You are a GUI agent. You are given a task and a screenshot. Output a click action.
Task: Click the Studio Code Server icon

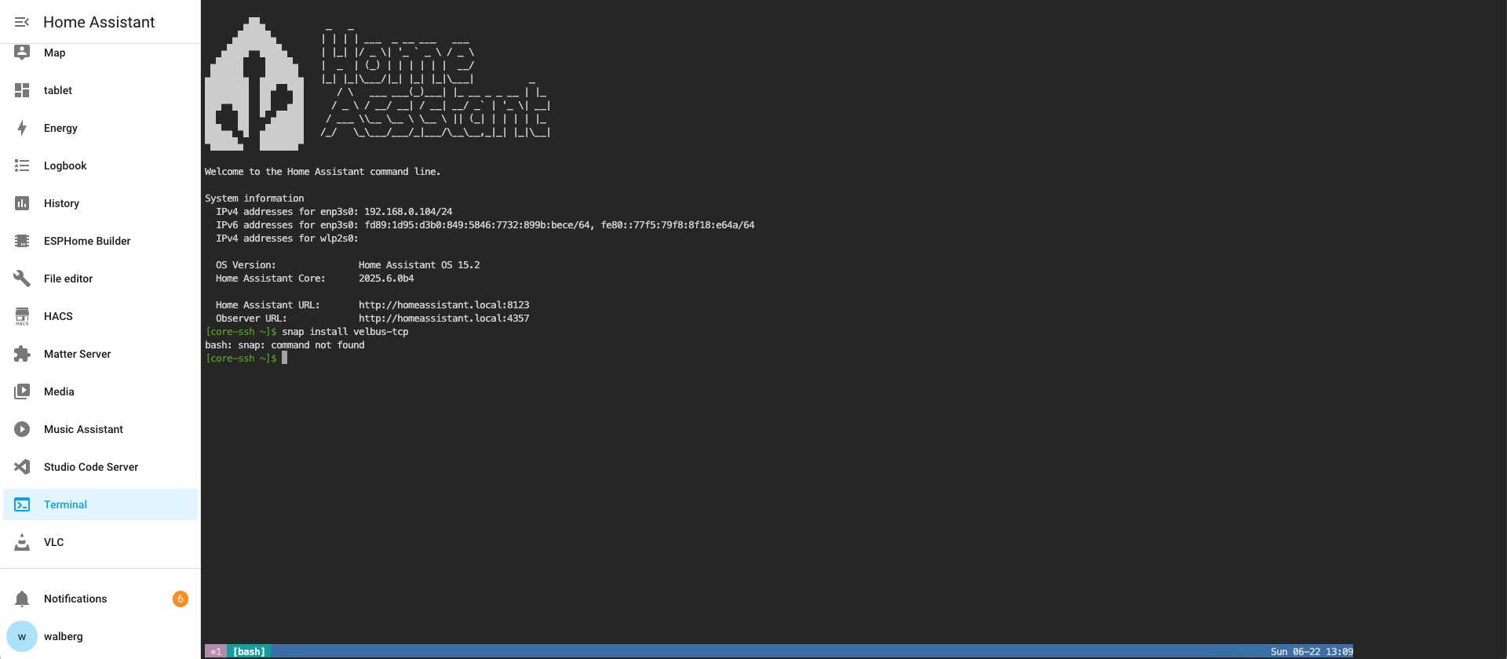coord(22,467)
